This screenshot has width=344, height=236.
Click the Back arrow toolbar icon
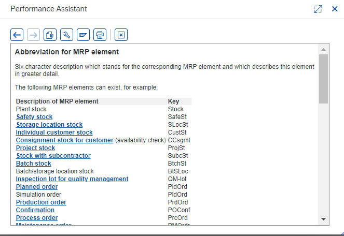click(17, 35)
